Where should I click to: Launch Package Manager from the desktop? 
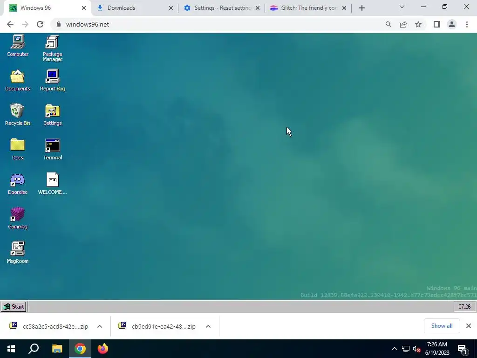[52, 48]
